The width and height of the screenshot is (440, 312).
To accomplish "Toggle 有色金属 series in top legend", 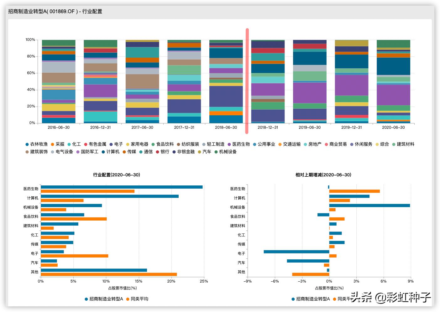I will coord(95,144).
